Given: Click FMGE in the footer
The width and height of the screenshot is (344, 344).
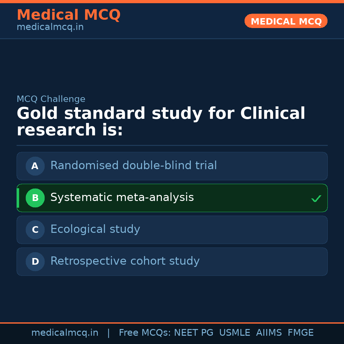Looking at the screenshot, I should pos(300,333).
